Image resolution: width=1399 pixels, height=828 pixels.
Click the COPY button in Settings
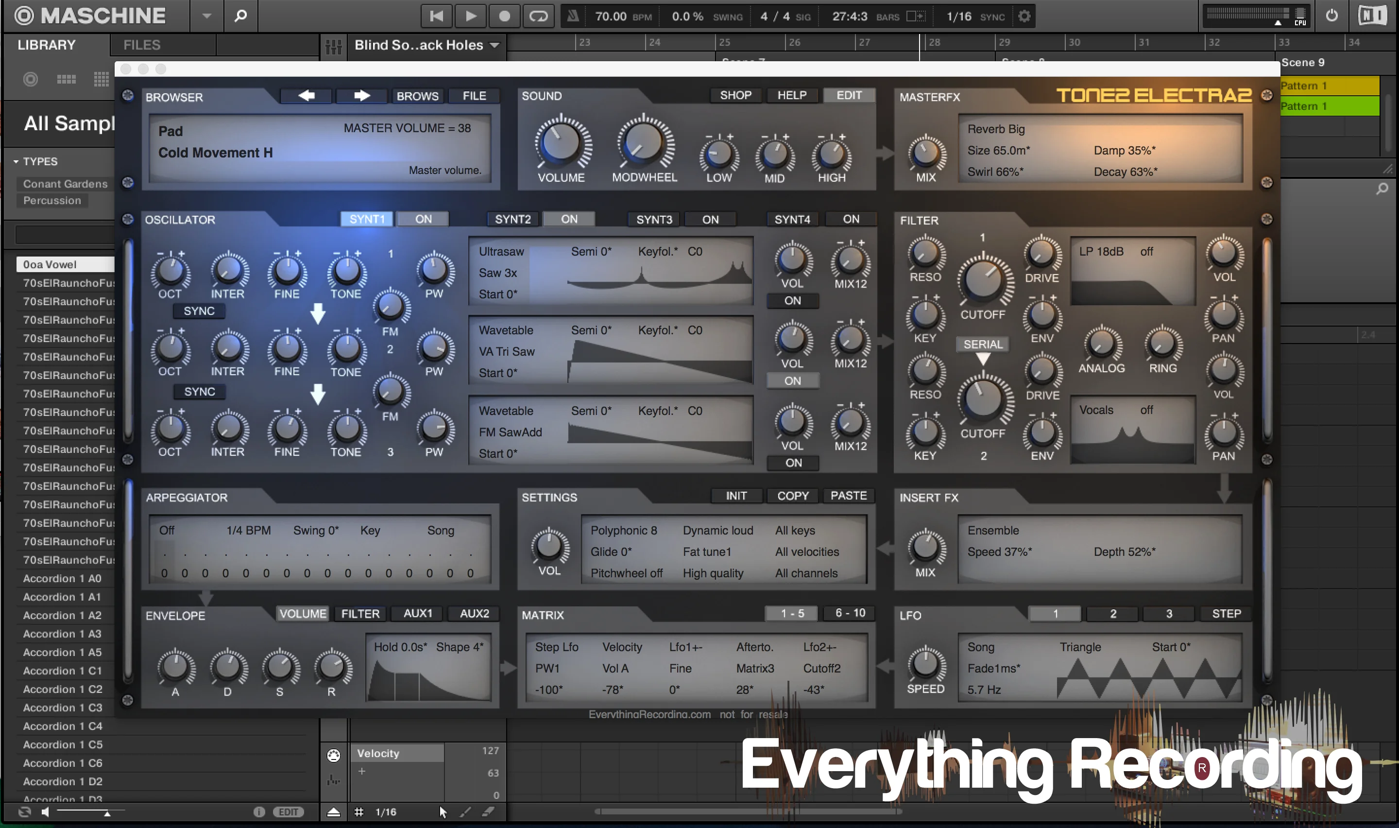(x=792, y=496)
